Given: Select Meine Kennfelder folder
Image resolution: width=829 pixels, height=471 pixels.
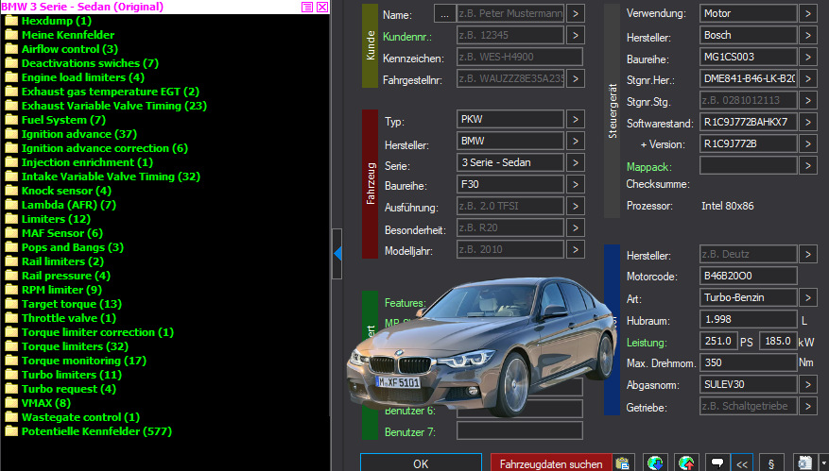Looking at the screenshot, I should 60,35.
